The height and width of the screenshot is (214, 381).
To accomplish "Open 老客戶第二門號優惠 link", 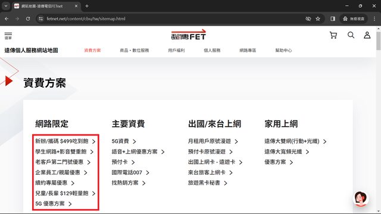I will coord(63,162).
